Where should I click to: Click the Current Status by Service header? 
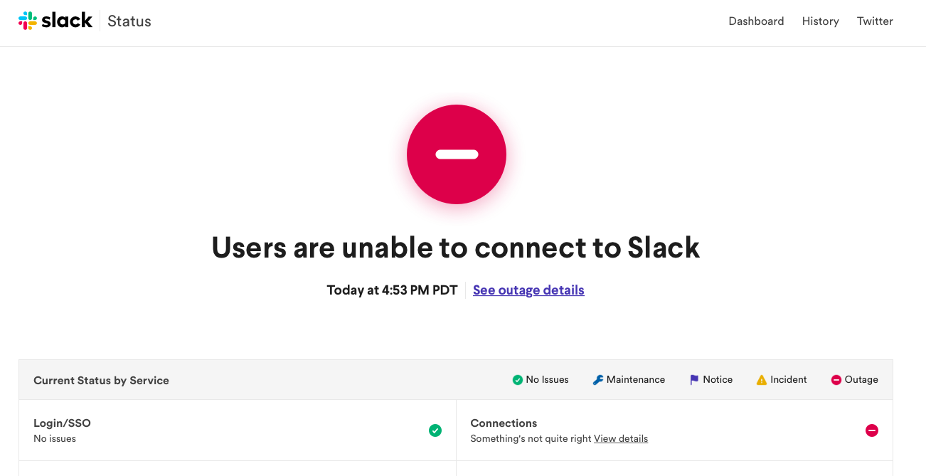tap(101, 381)
